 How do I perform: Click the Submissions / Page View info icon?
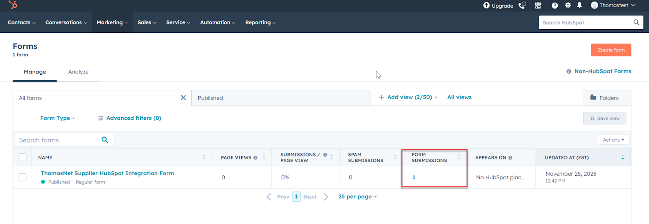coord(325,155)
